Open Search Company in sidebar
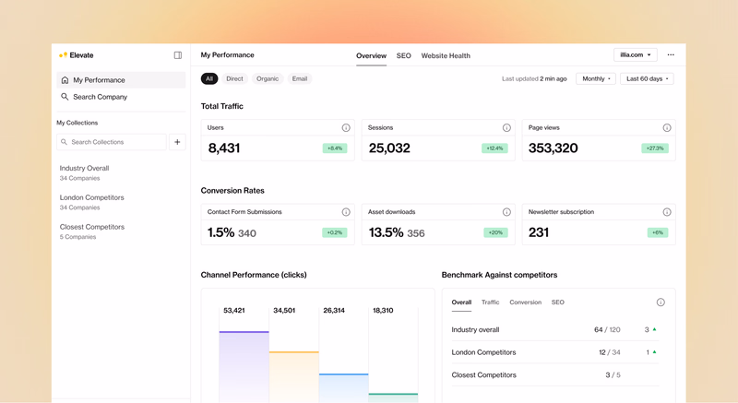Screen dimensions: 738x403 (121, 97)
